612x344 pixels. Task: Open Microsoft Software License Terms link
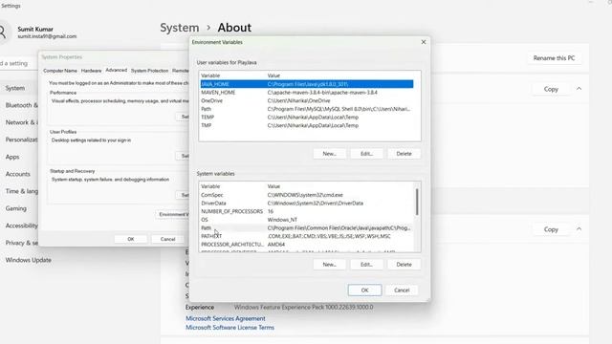point(229,328)
